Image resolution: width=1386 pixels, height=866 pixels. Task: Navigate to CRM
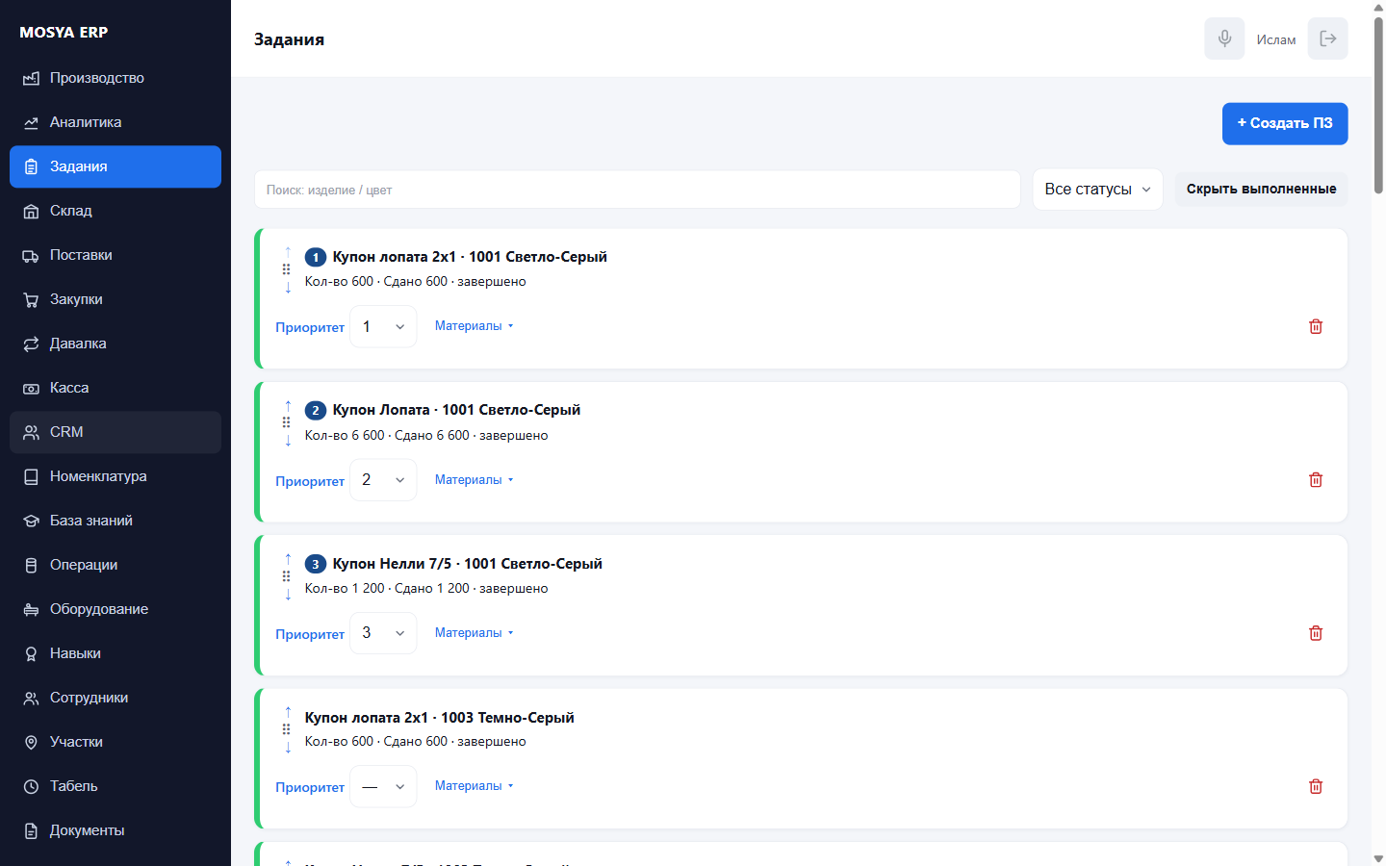[x=115, y=432]
